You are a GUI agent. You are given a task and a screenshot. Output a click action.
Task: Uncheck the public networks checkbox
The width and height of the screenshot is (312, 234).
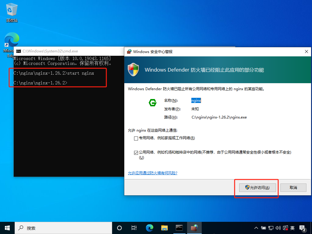pyautogui.click(x=136, y=153)
